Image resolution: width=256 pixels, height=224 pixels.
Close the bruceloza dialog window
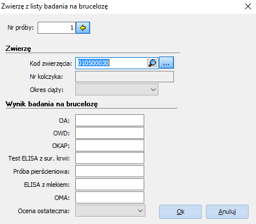[x=248, y=6]
